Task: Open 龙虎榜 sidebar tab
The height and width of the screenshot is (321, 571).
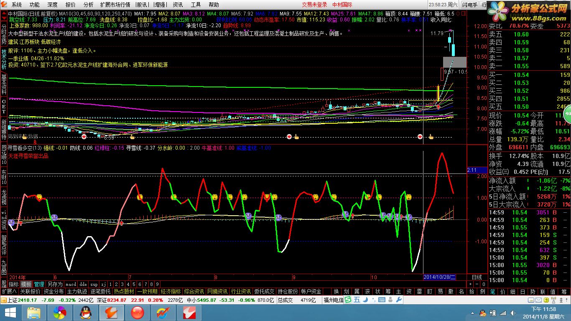Action: coord(4,197)
